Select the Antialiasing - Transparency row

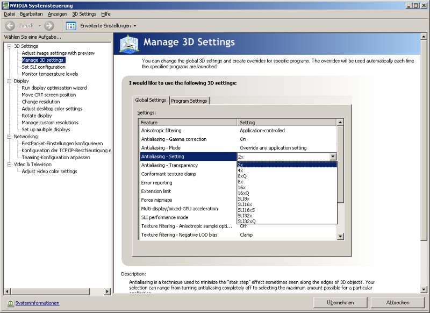(x=188, y=166)
